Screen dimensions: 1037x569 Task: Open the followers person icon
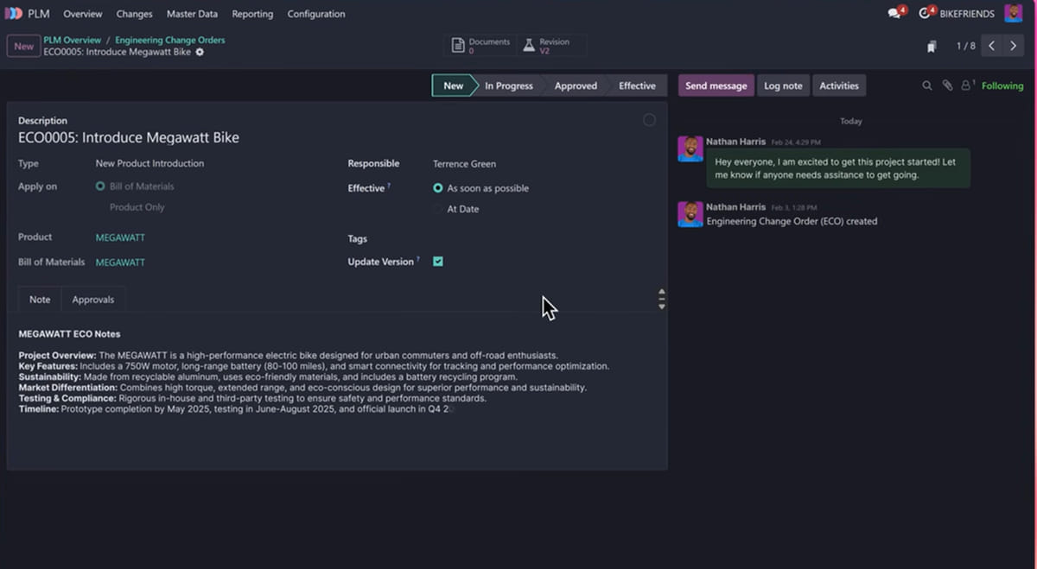pyautogui.click(x=968, y=85)
